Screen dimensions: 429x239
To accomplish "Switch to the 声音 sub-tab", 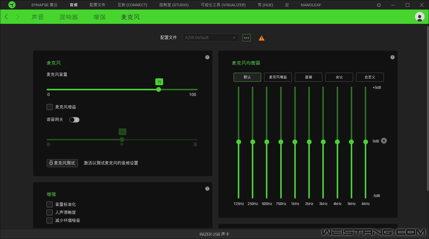I will [38, 17].
